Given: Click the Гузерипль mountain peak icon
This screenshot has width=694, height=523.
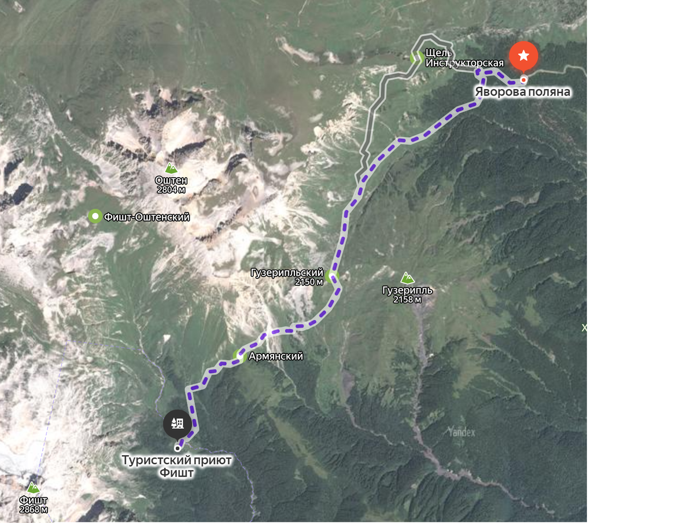Looking at the screenshot, I should coord(407,278).
